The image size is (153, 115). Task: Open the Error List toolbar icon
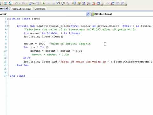tap(93, 4)
